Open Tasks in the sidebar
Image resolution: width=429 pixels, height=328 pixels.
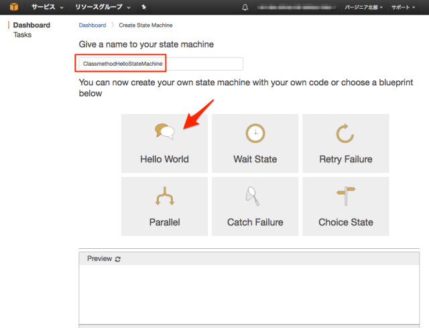pyautogui.click(x=22, y=35)
